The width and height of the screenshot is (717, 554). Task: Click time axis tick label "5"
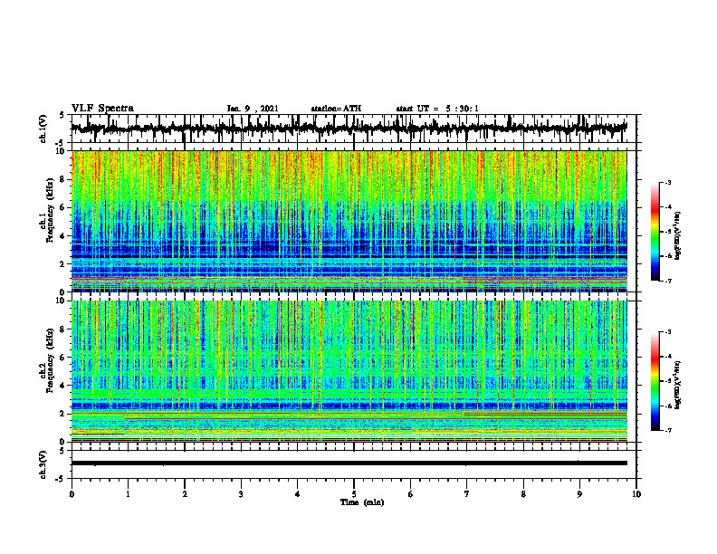354,494
